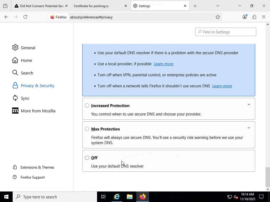270x202 pixels.
Task: Go to General settings section
Action: point(28,48)
